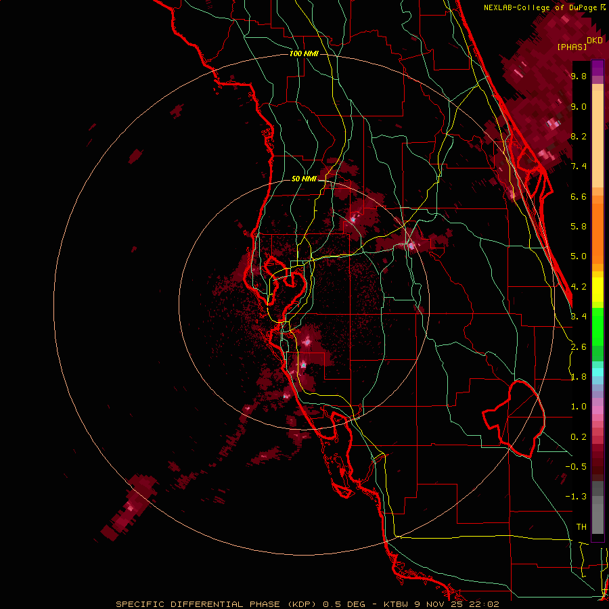
Task: Click the NEXLAB-College of DuPage title text
Action: 541,7
